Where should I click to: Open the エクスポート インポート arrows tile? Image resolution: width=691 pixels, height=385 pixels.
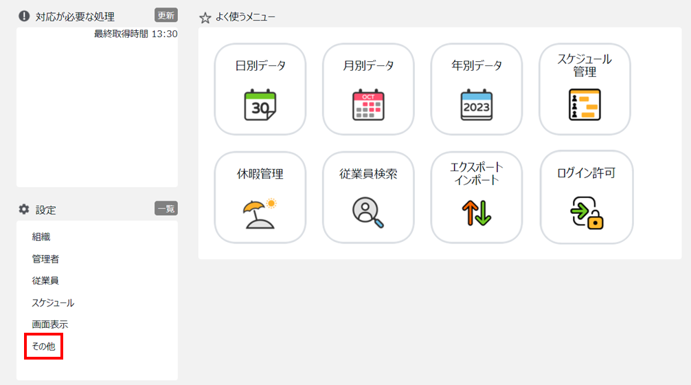tap(477, 197)
